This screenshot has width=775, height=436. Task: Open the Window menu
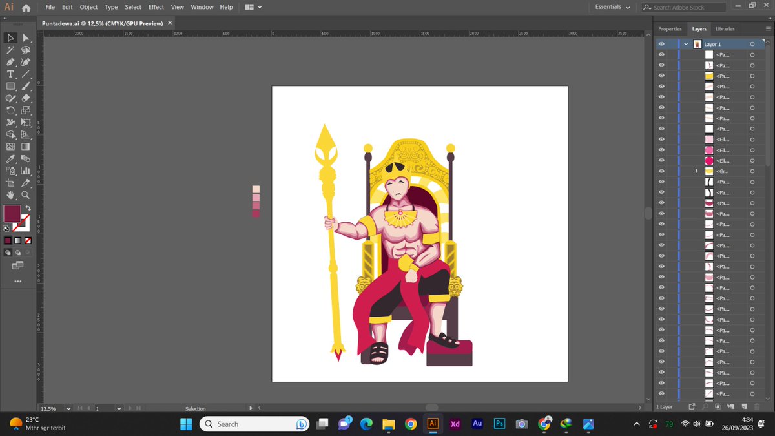pos(202,7)
